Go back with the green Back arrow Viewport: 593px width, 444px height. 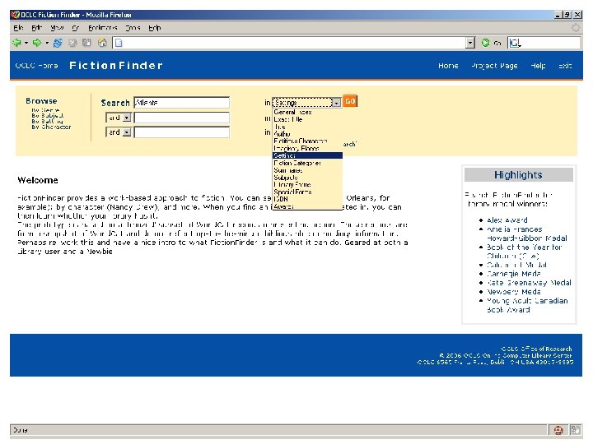pos(16,43)
